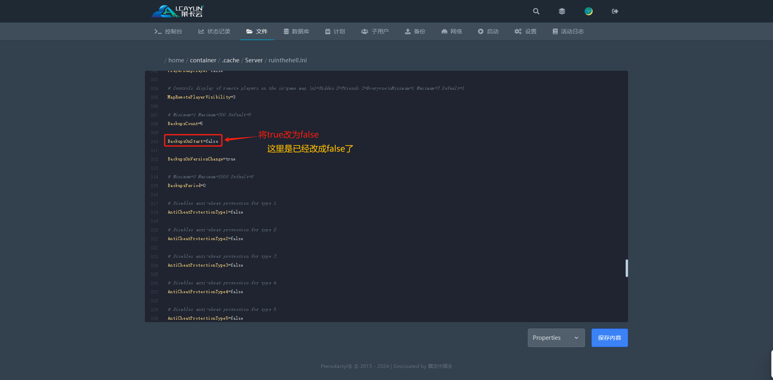
Task: Click the anti-cheat type 1 comment line
Action: coord(222,203)
